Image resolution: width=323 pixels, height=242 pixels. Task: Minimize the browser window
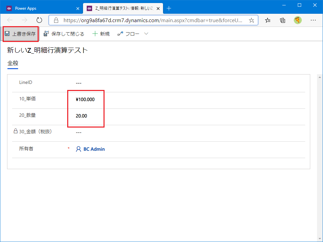pos(284,5)
